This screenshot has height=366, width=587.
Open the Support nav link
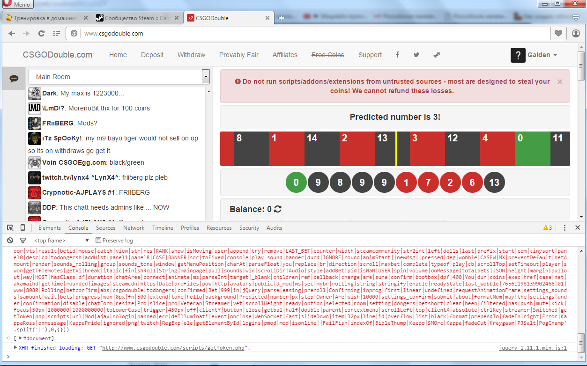point(370,55)
